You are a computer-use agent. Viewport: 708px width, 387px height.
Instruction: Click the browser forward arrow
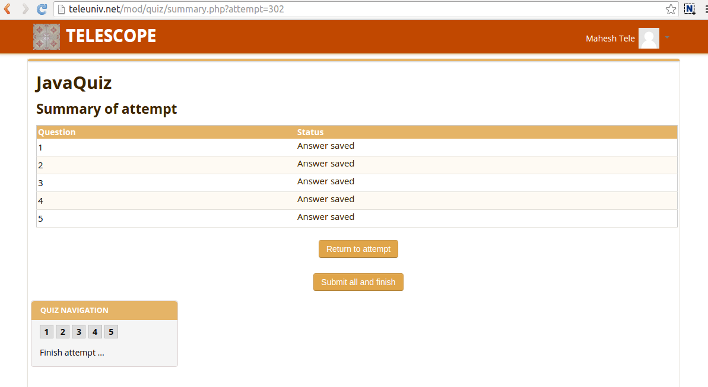click(x=26, y=9)
